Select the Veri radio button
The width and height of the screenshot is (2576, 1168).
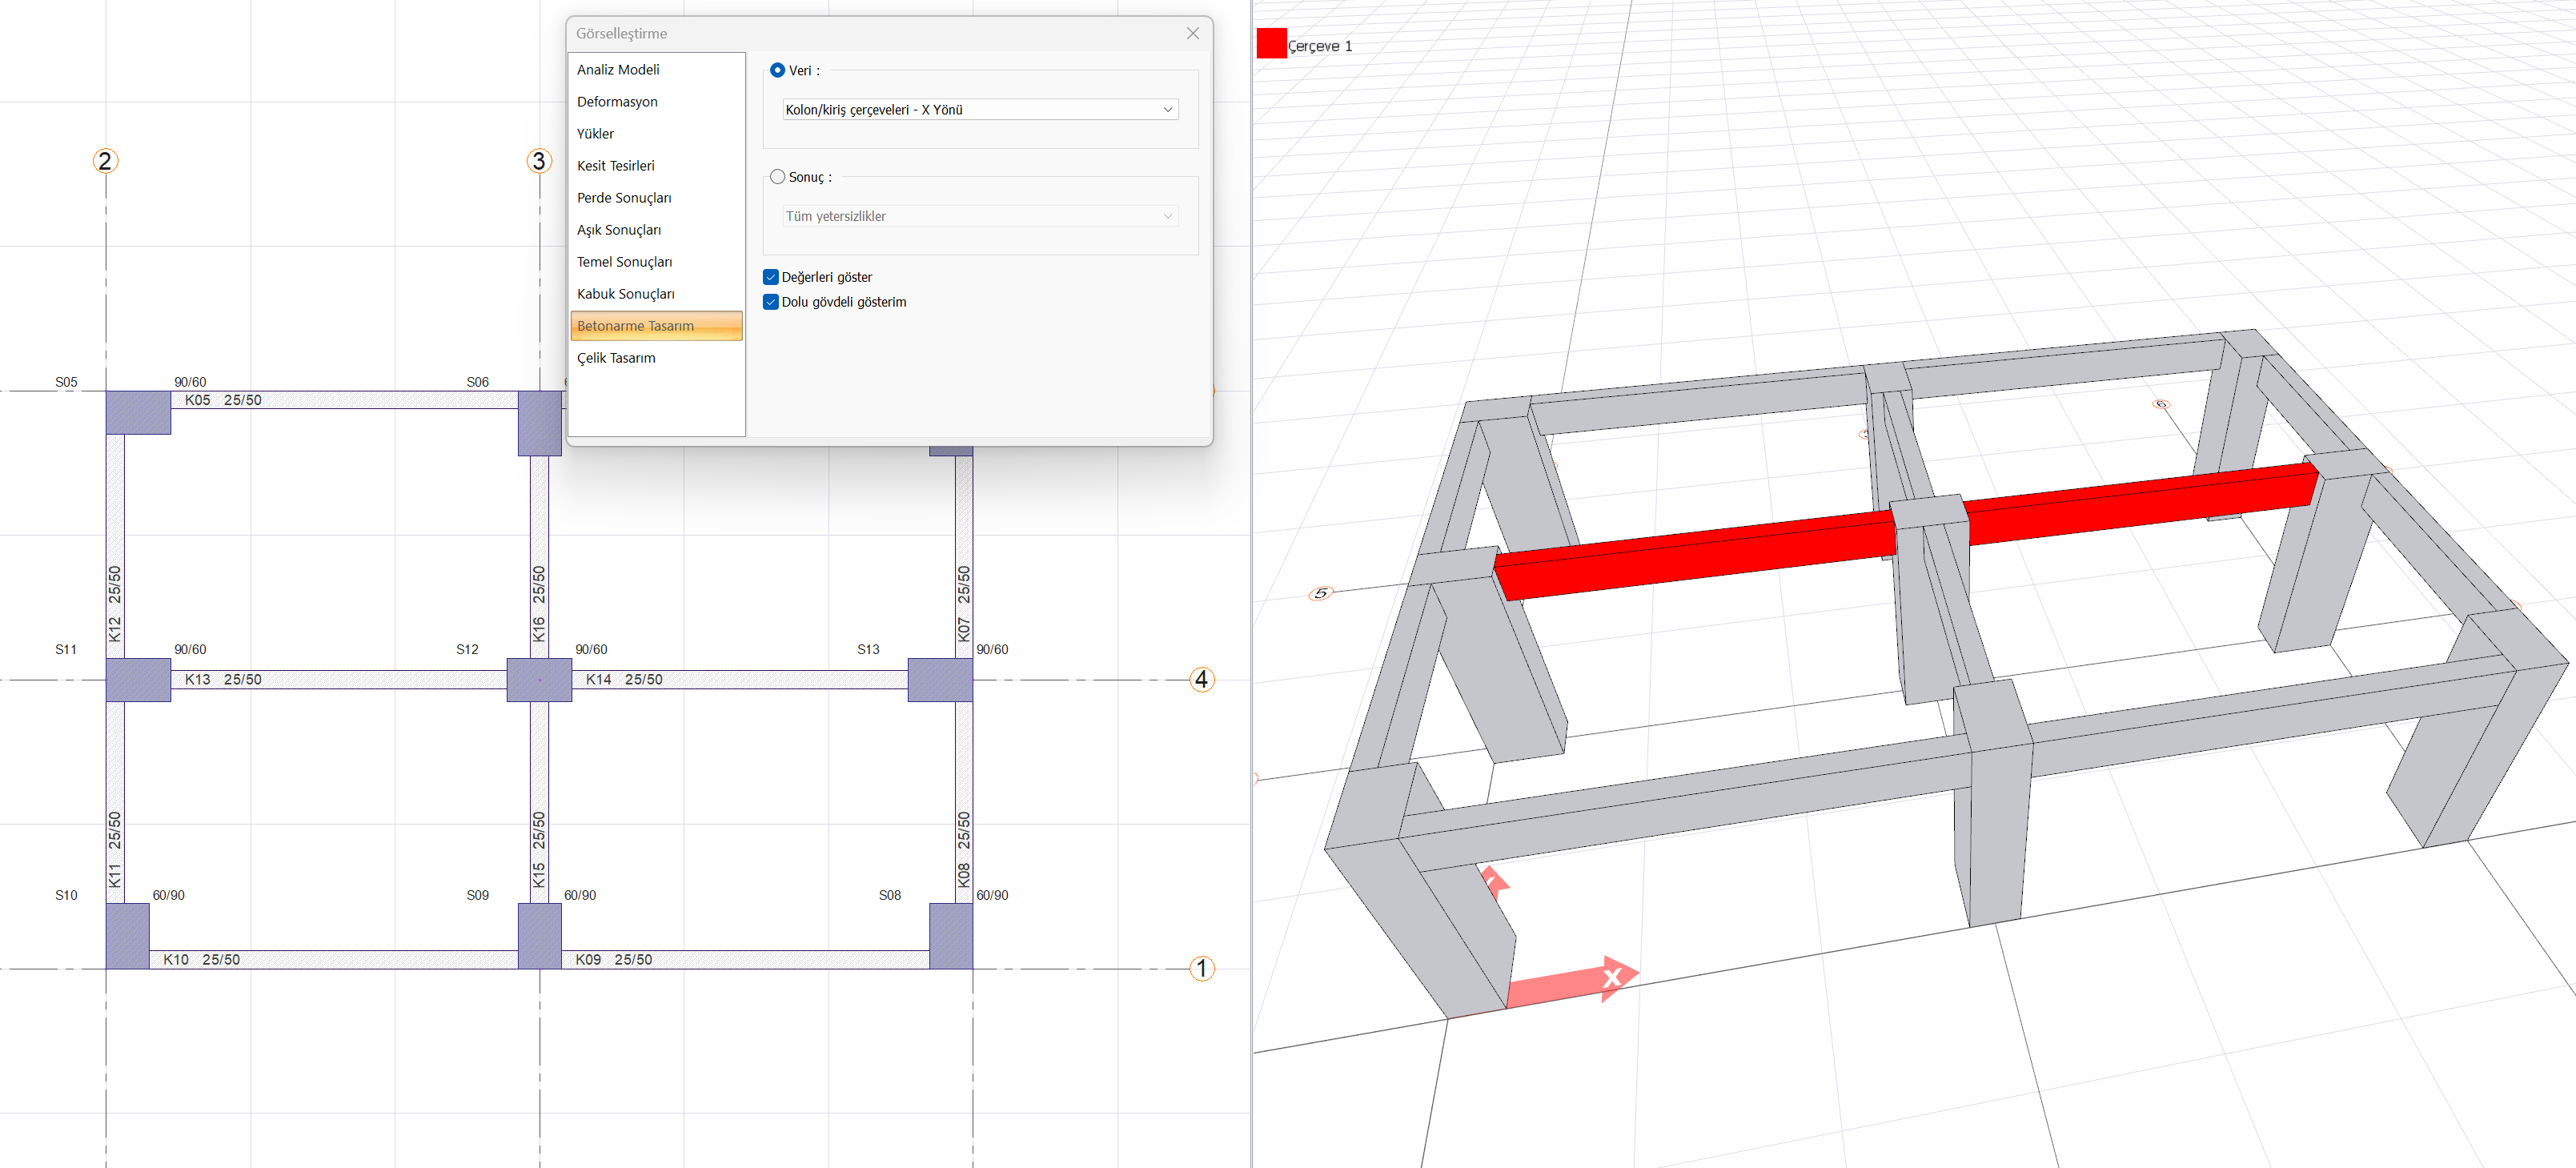point(777,70)
